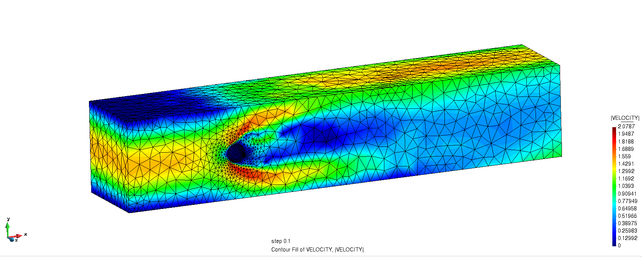The height and width of the screenshot is (257, 642).
Task: Select legend value 1.6889
Action: (626, 149)
